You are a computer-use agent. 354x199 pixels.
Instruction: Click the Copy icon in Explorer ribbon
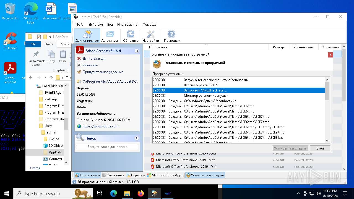(51, 57)
